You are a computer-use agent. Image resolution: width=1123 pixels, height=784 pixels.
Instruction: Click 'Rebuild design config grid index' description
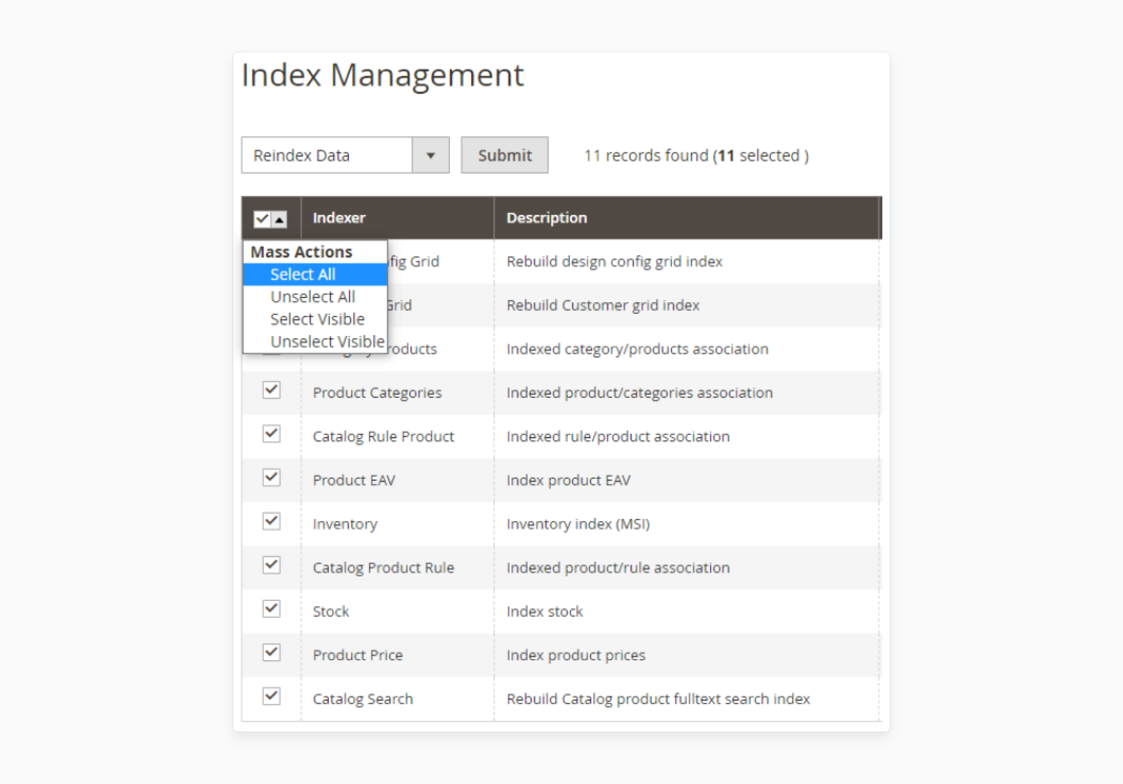click(x=614, y=262)
